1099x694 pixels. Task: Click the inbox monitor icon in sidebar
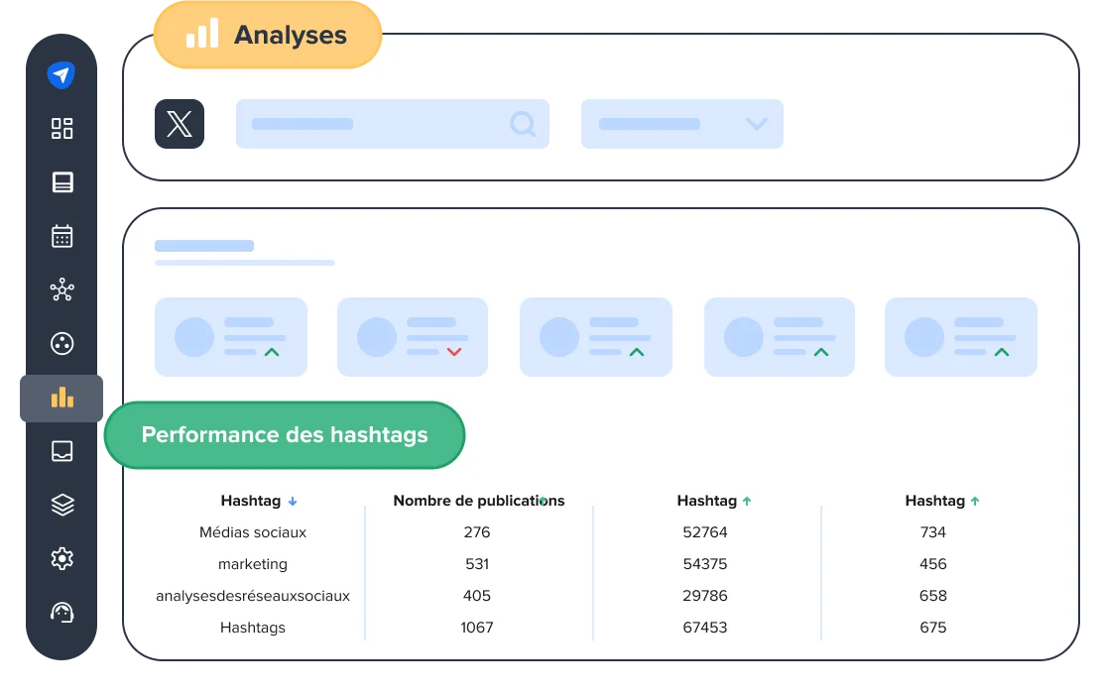pos(61,451)
